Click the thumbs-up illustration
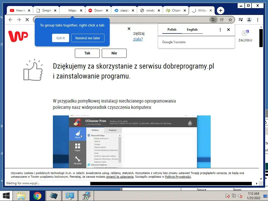The height and width of the screenshot is (201, 268). click(x=33, y=70)
